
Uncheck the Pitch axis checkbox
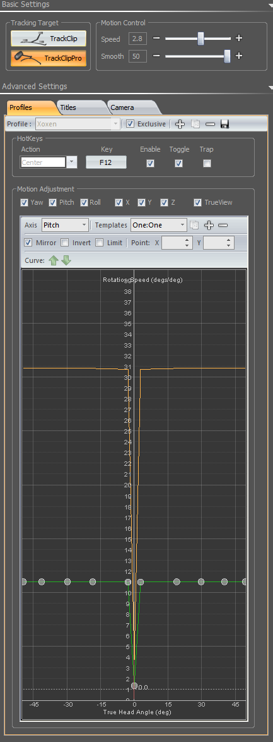click(x=53, y=202)
